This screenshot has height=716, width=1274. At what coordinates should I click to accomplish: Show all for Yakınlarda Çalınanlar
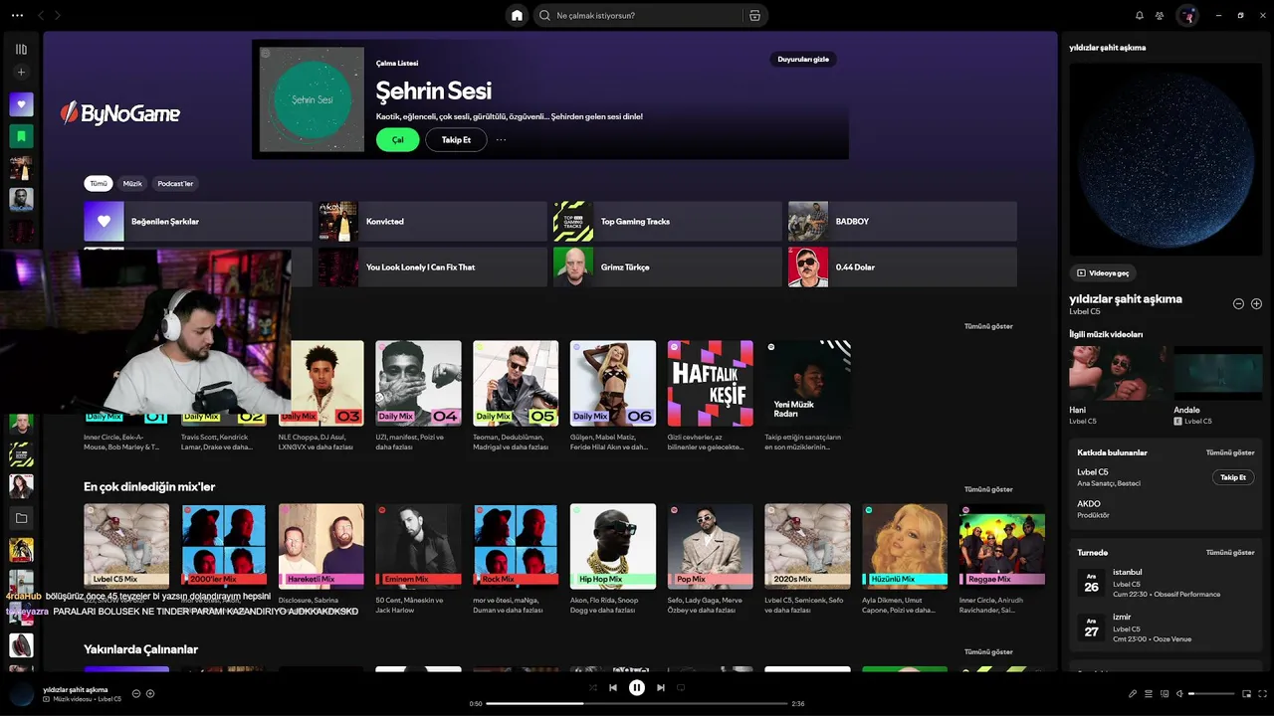(988, 652)
